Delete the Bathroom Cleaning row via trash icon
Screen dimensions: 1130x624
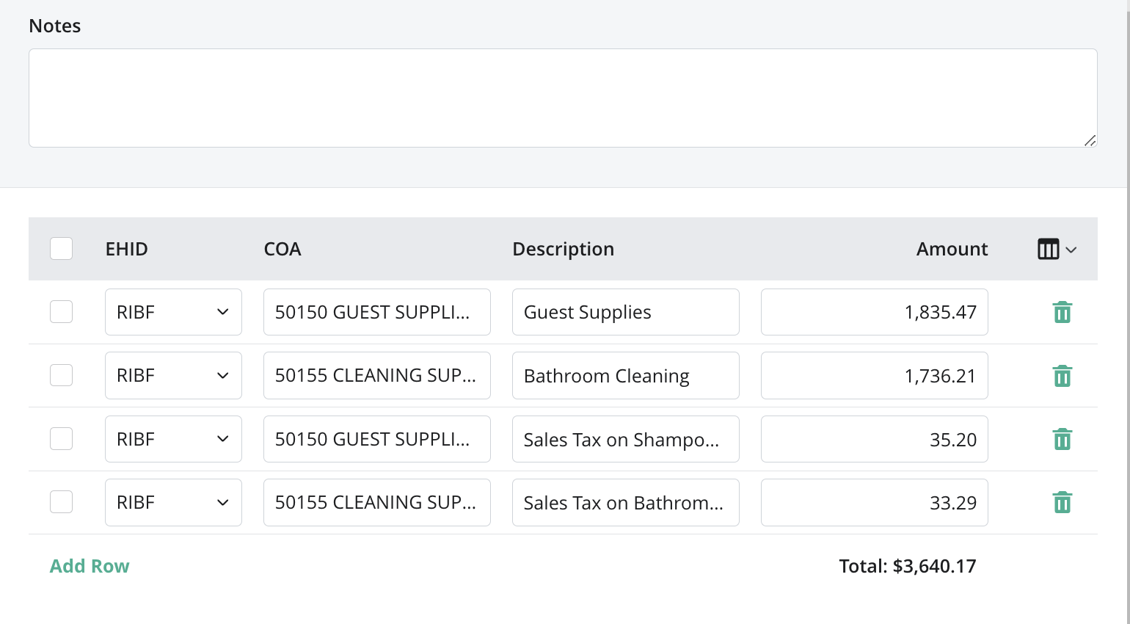pos(1062,376)
